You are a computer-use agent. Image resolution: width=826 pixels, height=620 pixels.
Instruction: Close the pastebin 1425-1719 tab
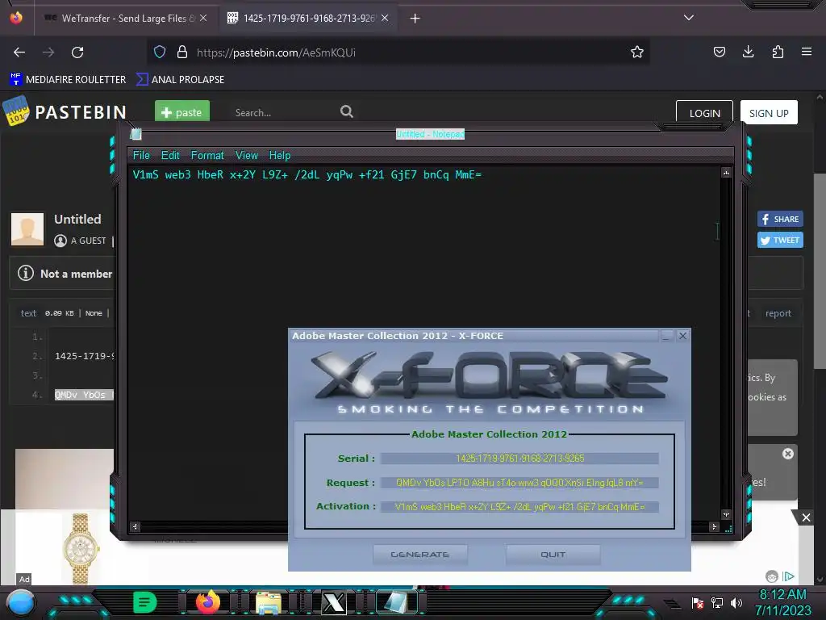click(385, 18)
